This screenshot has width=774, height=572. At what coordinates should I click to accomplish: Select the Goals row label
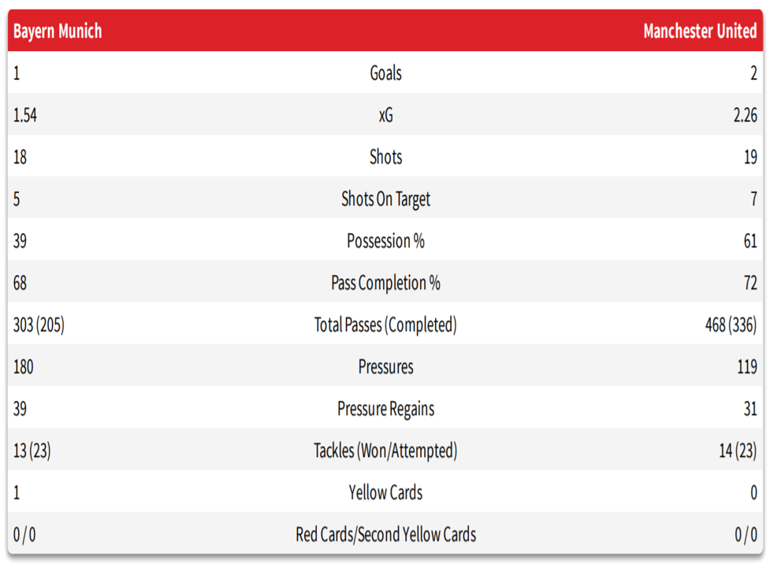385,73
